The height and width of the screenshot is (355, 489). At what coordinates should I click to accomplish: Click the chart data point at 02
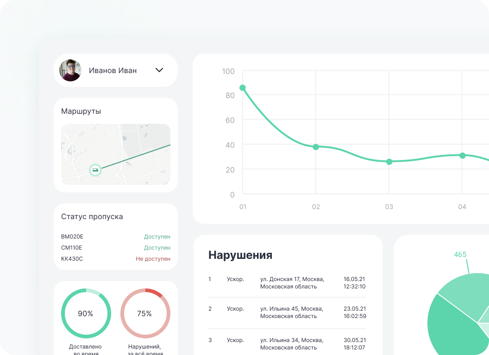pos(316,147)
